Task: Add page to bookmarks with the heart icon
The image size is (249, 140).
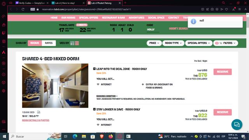Action: [x=226, y=9]
